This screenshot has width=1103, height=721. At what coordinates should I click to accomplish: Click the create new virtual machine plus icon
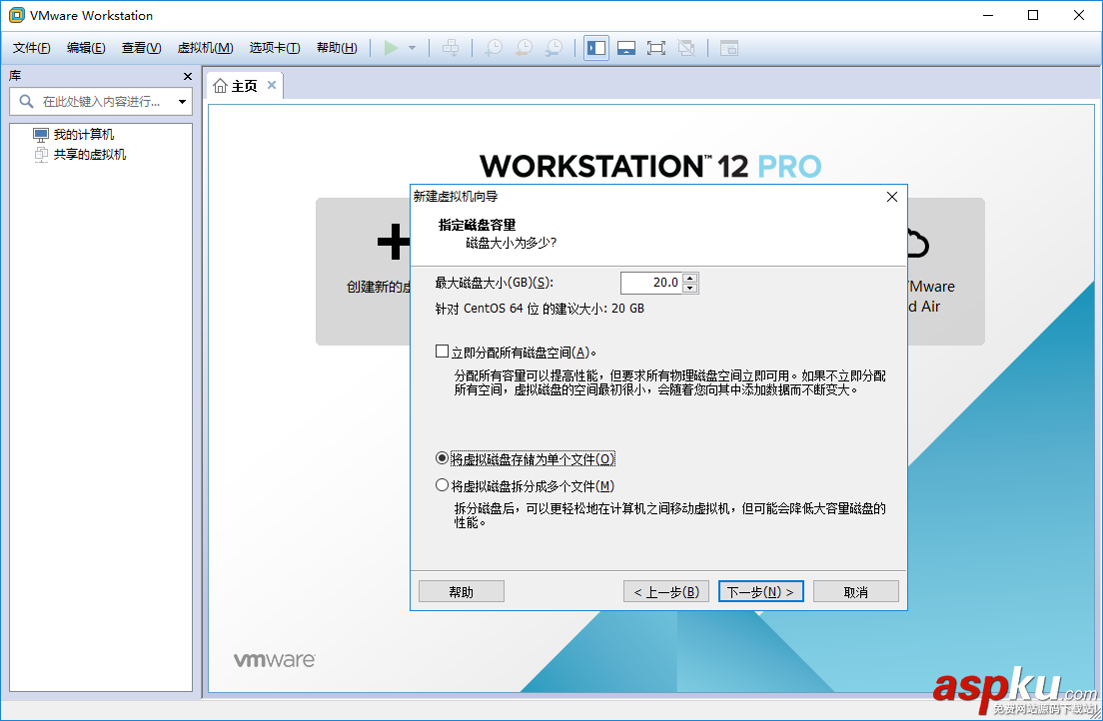coord(394,242)
